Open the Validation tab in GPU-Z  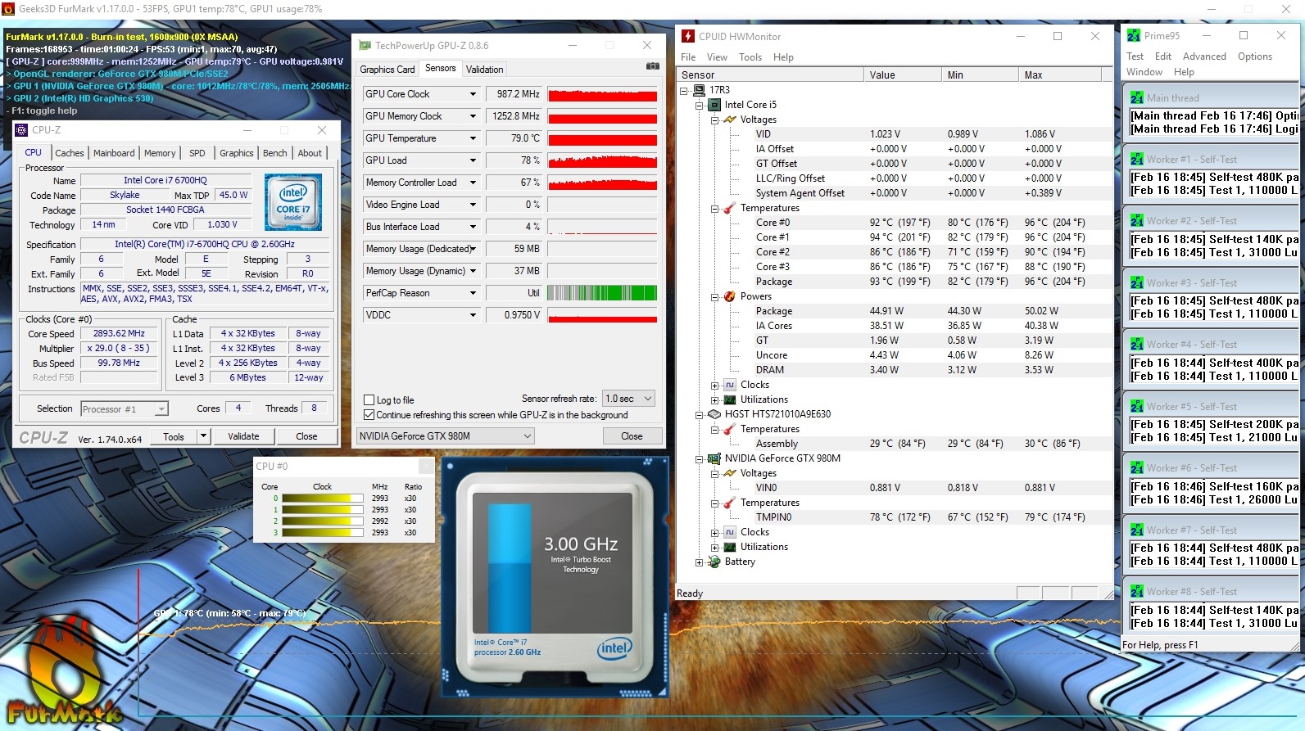pos(485,70)
